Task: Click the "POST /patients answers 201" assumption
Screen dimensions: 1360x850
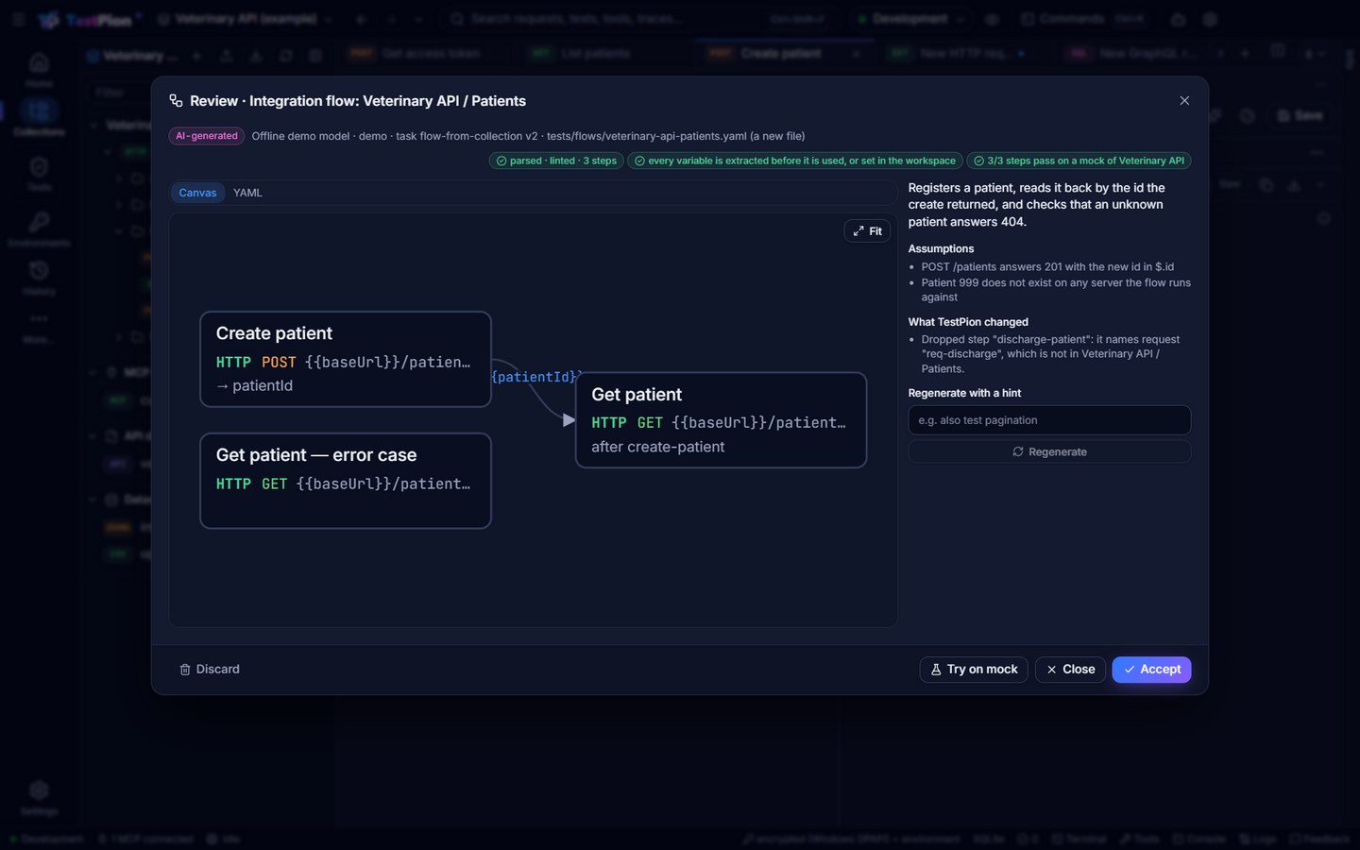Action: coord(1047,267)
